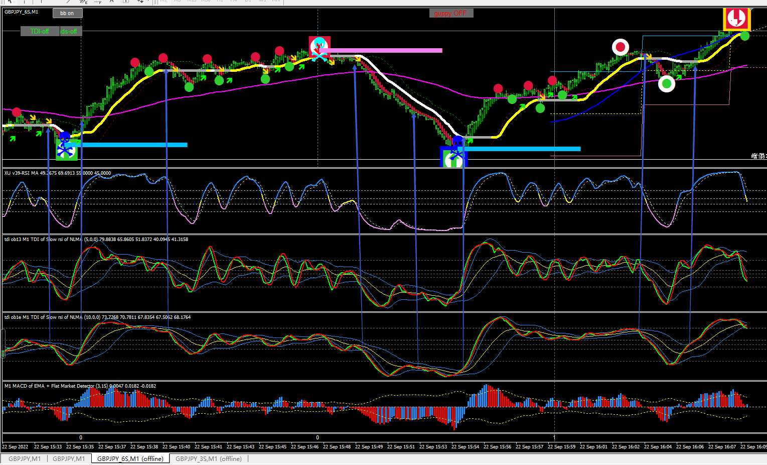Click the red down-arrow signal icon
The height and width of the screenshot is (465, 767).
pos(736,19)
